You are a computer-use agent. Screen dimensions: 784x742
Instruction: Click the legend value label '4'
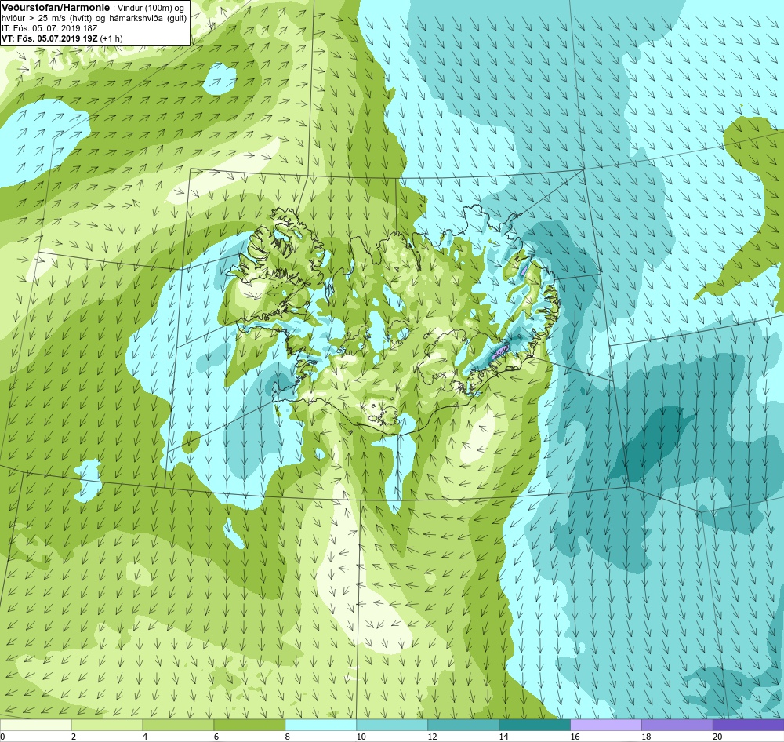click(x=145, y=737)
